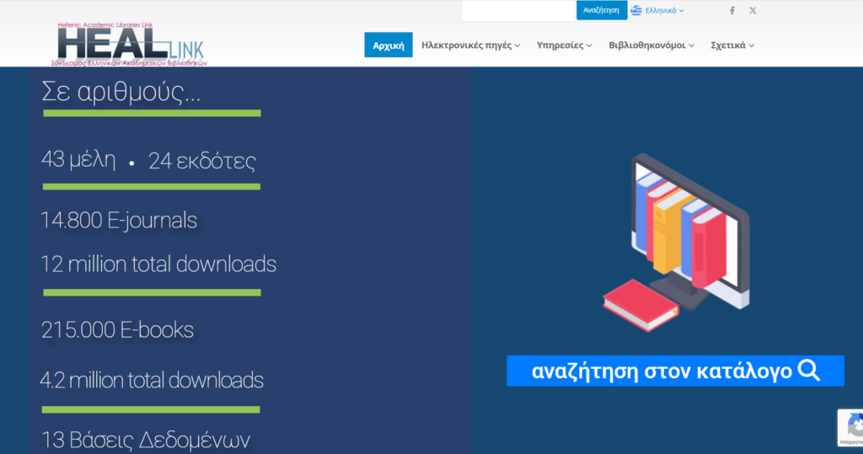Open the Υπηρεσίες dropdown menu
This screenshot has height=454, width=863.
564,45
